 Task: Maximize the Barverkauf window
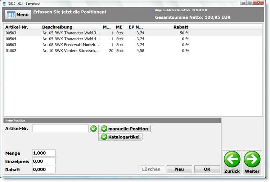point(250,3)
